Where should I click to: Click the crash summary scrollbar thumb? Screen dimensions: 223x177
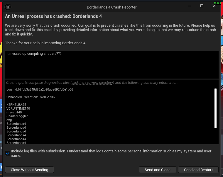tap(215, 108)
